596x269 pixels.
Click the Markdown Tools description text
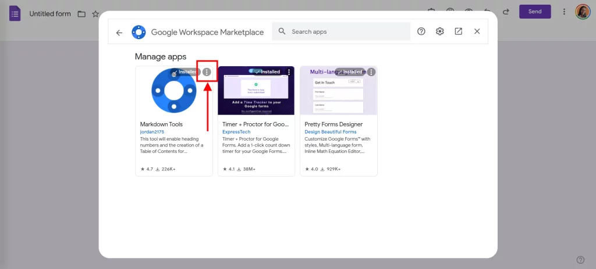[x=172, y=145]
